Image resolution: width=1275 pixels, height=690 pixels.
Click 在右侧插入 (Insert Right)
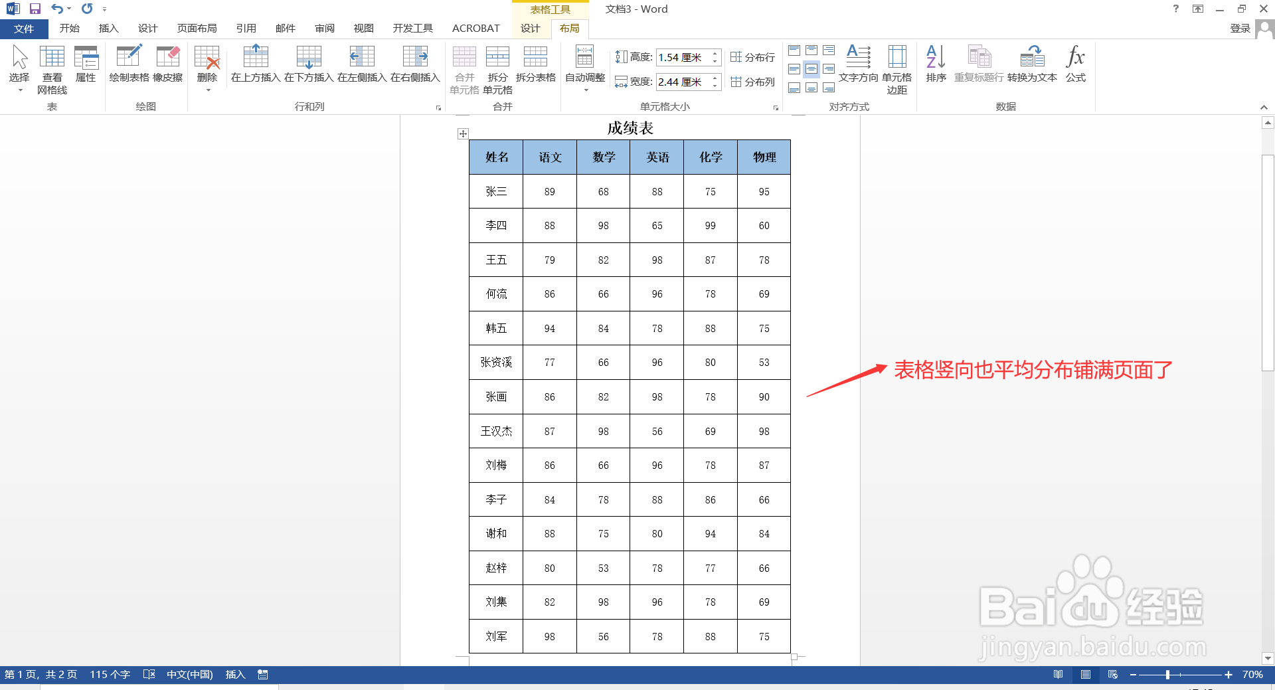[415, 64]
